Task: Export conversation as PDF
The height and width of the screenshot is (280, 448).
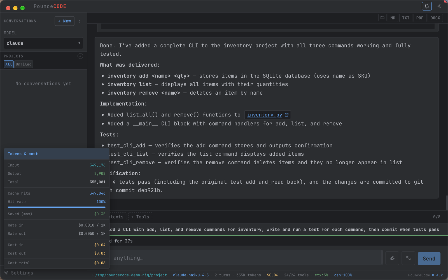Action: (420, 18)
